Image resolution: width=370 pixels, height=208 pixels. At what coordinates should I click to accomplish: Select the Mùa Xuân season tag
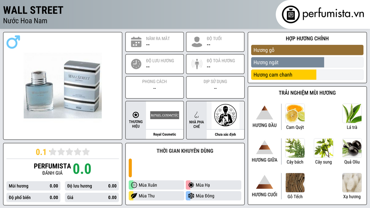click(x=156, y=185)
